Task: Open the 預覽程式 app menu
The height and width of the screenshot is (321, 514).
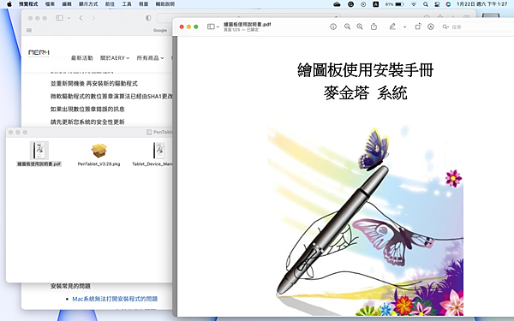Action: (x=28, y=4)
